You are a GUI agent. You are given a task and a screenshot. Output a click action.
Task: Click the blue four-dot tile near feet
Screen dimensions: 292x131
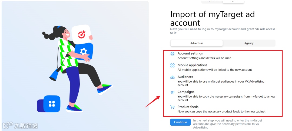[52, 104]
